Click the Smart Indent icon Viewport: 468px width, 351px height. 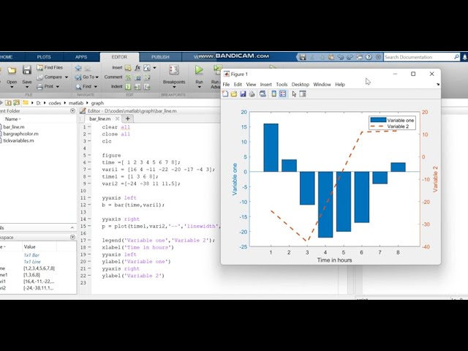128,86
